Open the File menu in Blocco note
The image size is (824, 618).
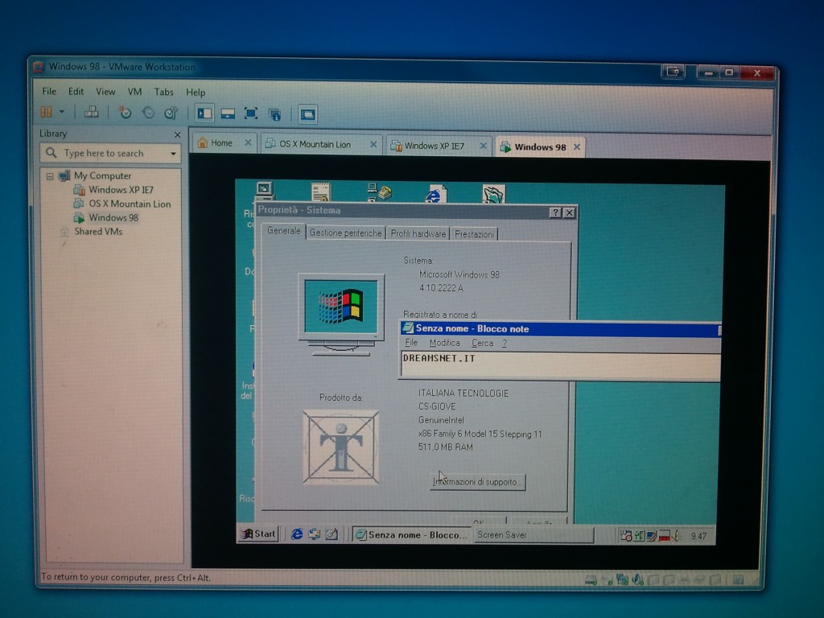[x=411, y=343]
